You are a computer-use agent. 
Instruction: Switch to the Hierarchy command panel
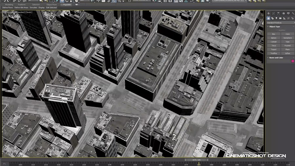click(x=278, y=13)
